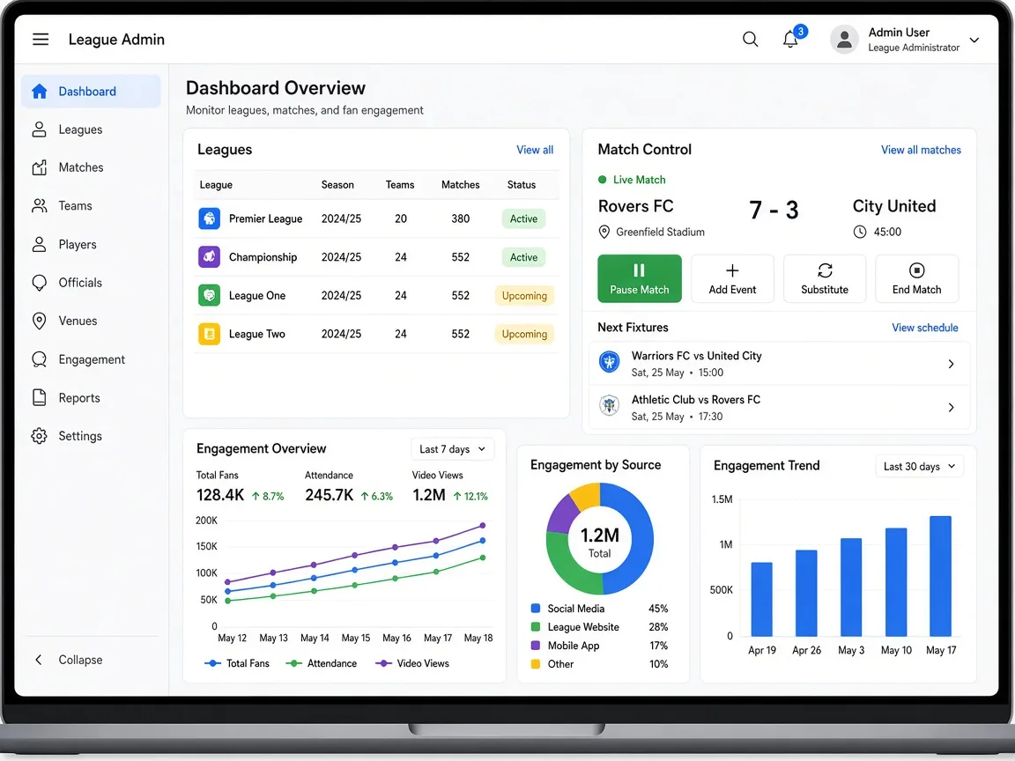Click View schedule link

[924, 328]
